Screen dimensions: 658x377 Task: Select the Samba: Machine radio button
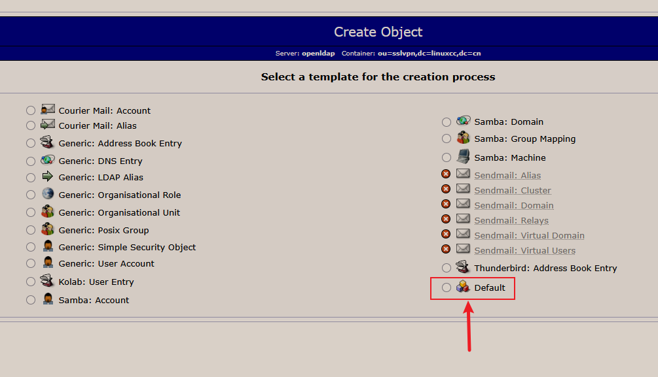pyautogui.click(x=447, y=157)
